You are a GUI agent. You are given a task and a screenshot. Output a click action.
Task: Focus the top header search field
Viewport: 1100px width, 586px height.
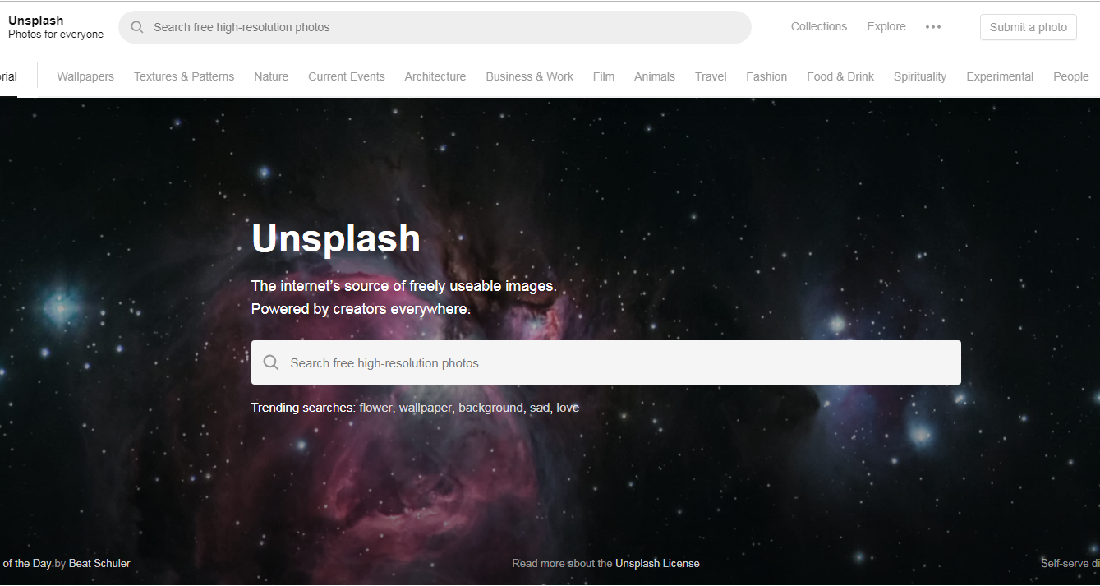click(x=435, y=27)
